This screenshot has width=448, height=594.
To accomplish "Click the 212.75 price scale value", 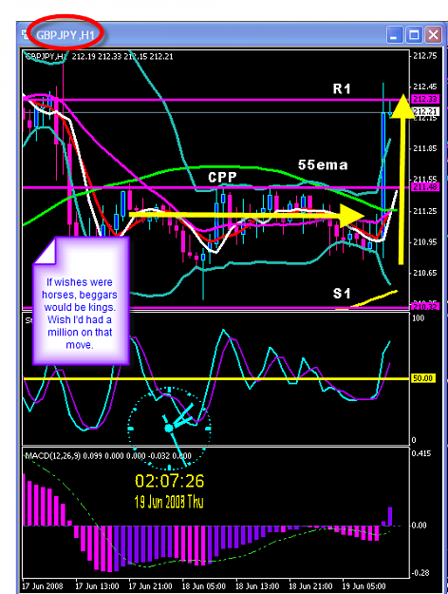I will click(x=425, y=56).
